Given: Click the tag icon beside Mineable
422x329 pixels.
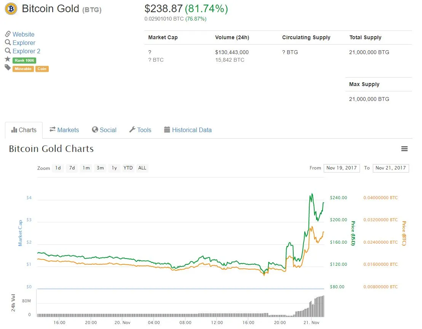Looking at the screenshot, I should pyautogui.click(x=8, y=67).
